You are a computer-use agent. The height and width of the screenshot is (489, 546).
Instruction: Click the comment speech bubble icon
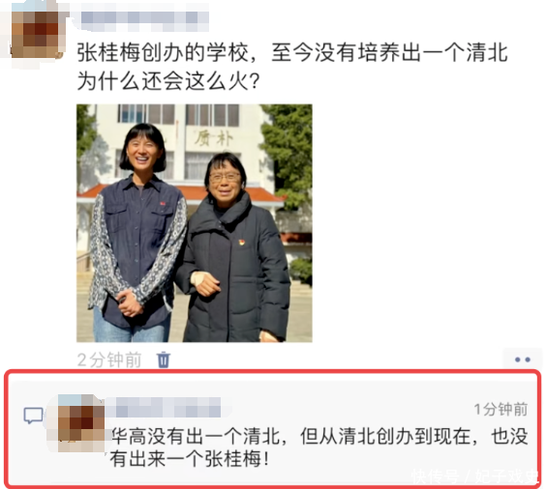pyautogui.click(x=34, y=416)
